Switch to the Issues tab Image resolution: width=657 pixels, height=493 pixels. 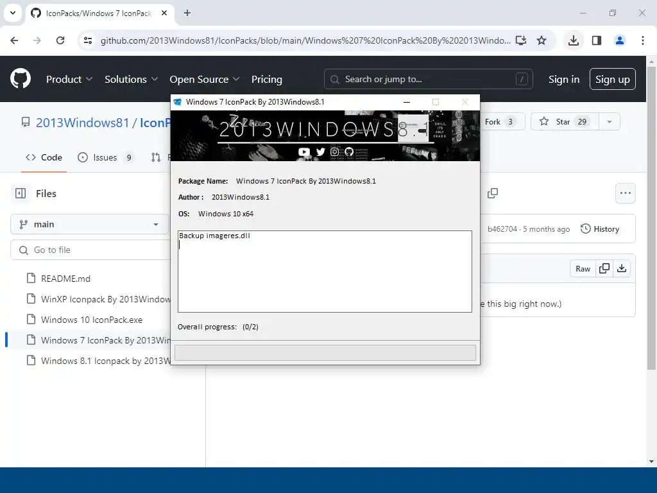(x=106, y=157)
